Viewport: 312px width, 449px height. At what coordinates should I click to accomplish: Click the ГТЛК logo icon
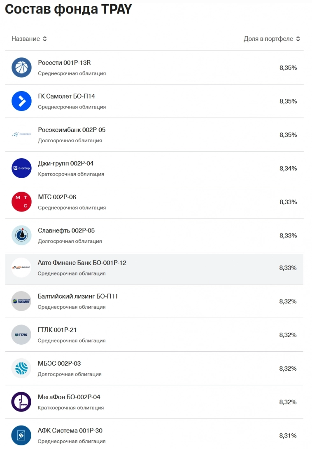point(21,335)
